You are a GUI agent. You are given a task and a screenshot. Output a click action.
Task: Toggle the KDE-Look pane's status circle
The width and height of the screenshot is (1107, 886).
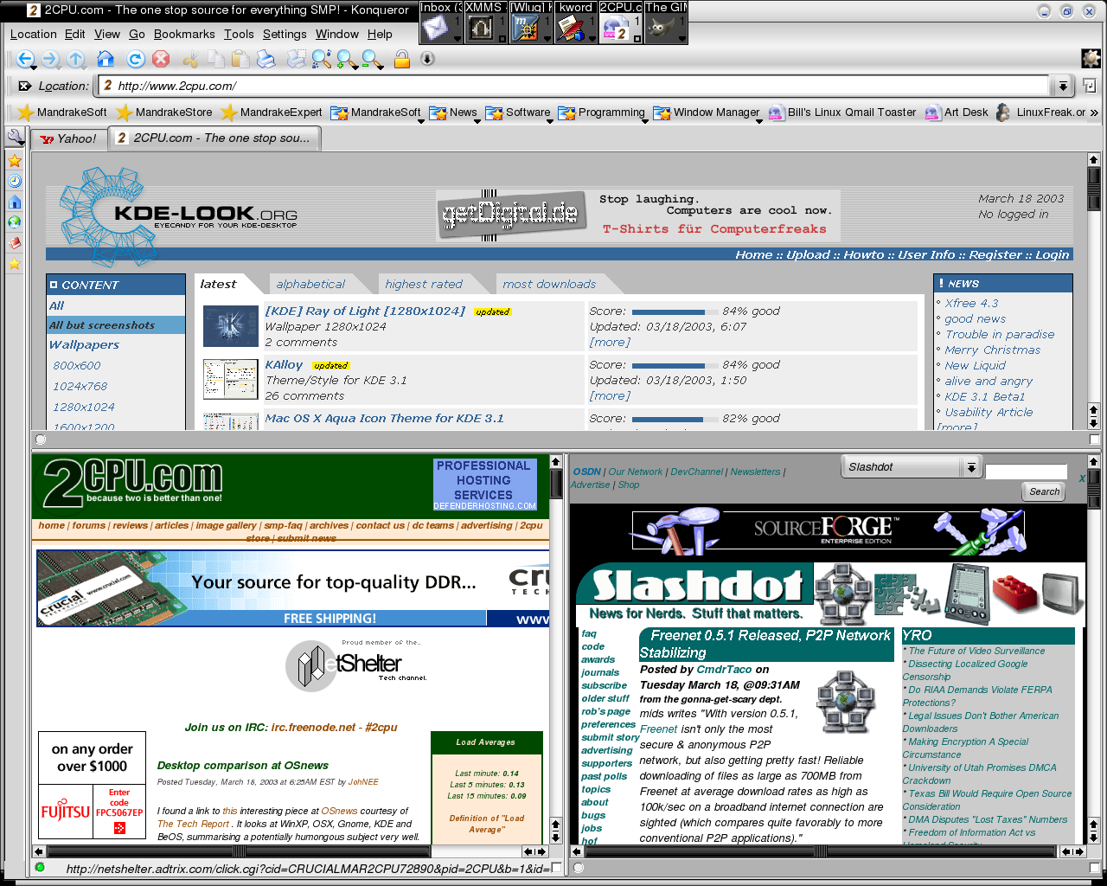tap(41, 440)
